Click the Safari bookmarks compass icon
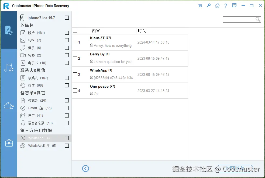265x178 pixels. click(23, 108)
